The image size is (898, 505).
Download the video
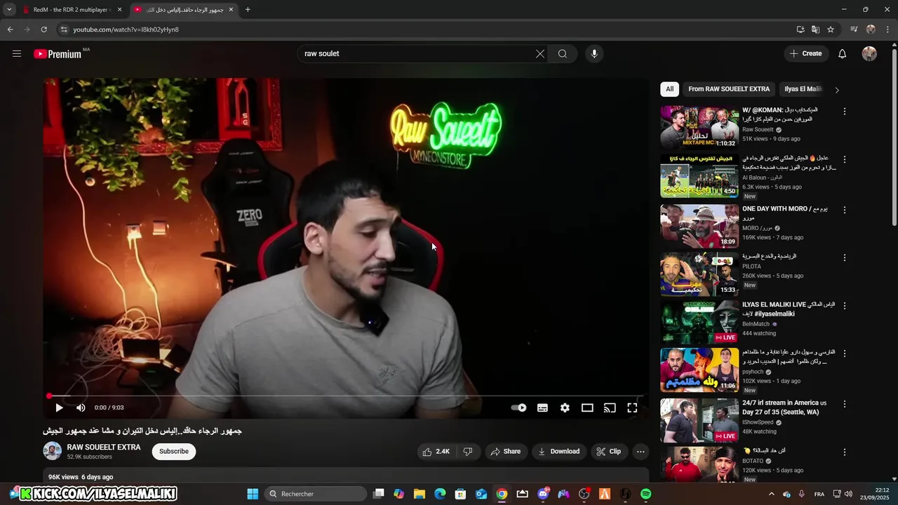point(558,452)
